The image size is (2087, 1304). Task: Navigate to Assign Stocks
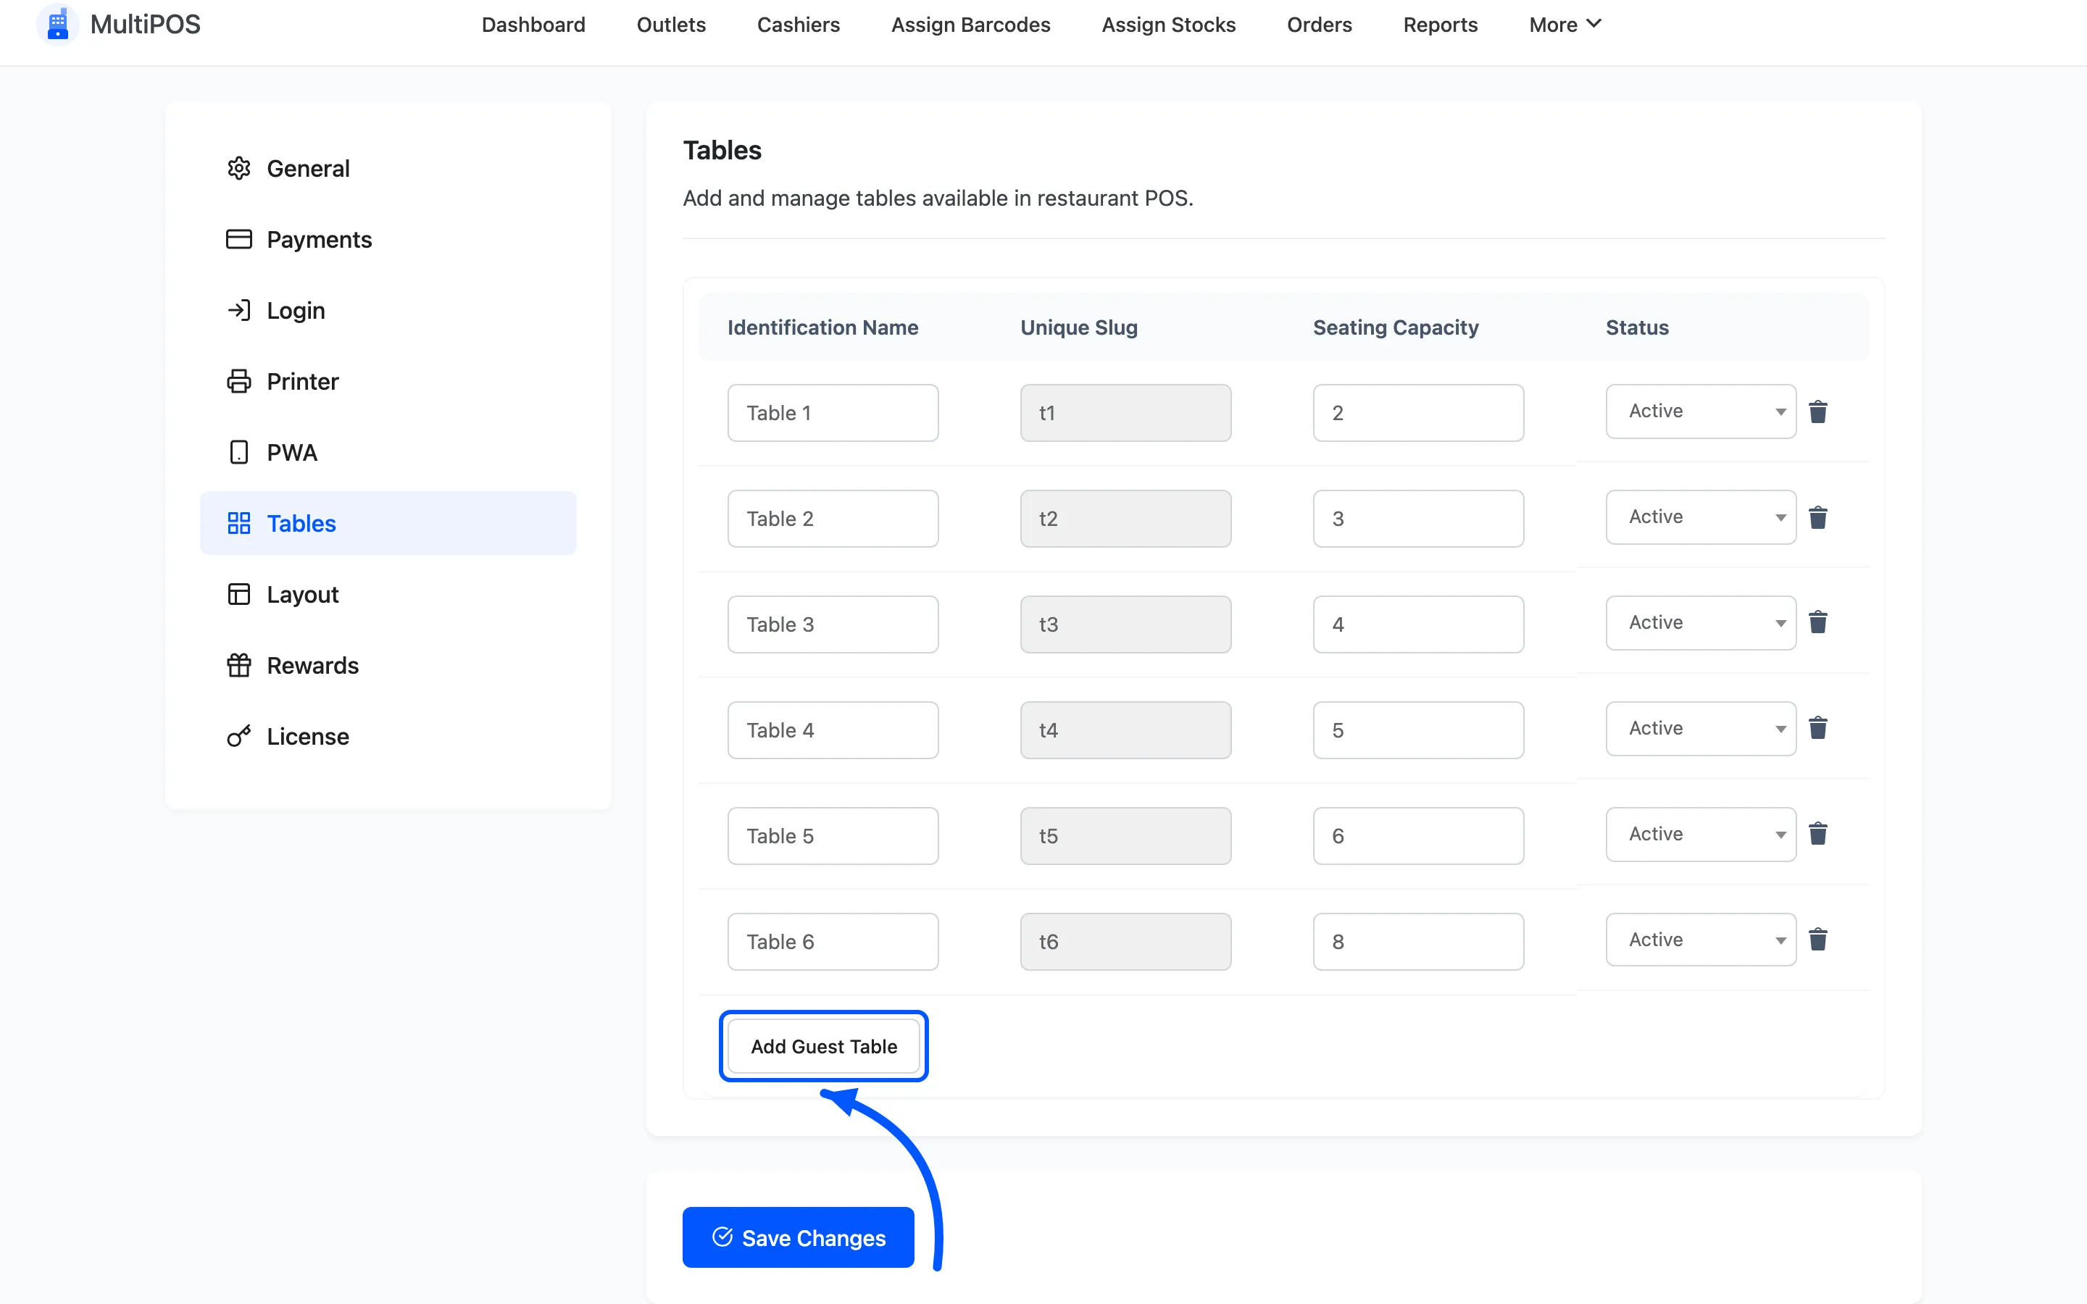click(1169, 24)
